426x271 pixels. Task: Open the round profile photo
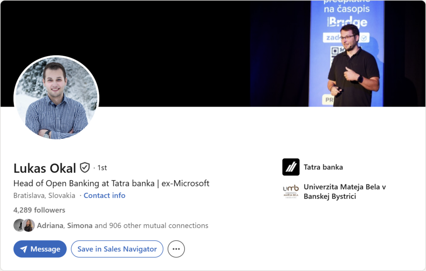click(56, 98)
